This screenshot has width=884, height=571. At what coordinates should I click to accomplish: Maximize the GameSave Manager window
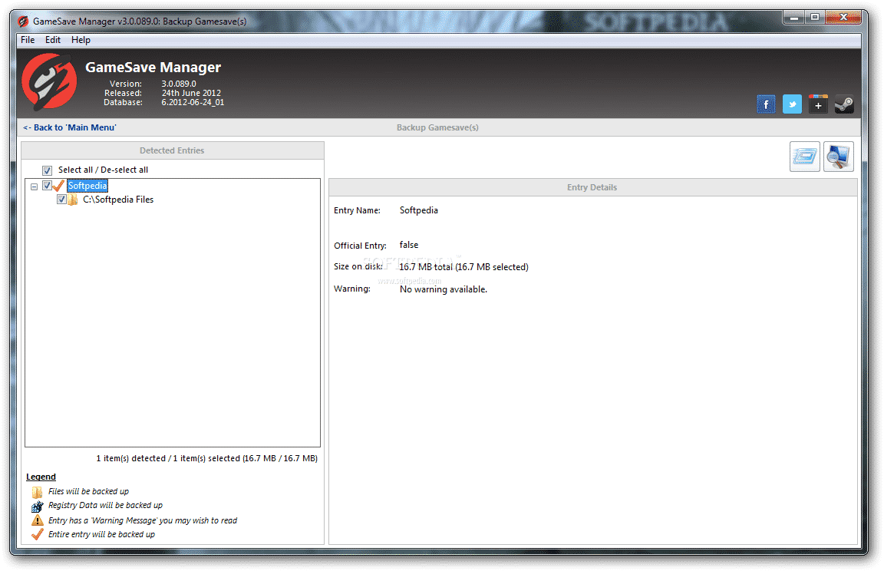(x=814, y=18)
